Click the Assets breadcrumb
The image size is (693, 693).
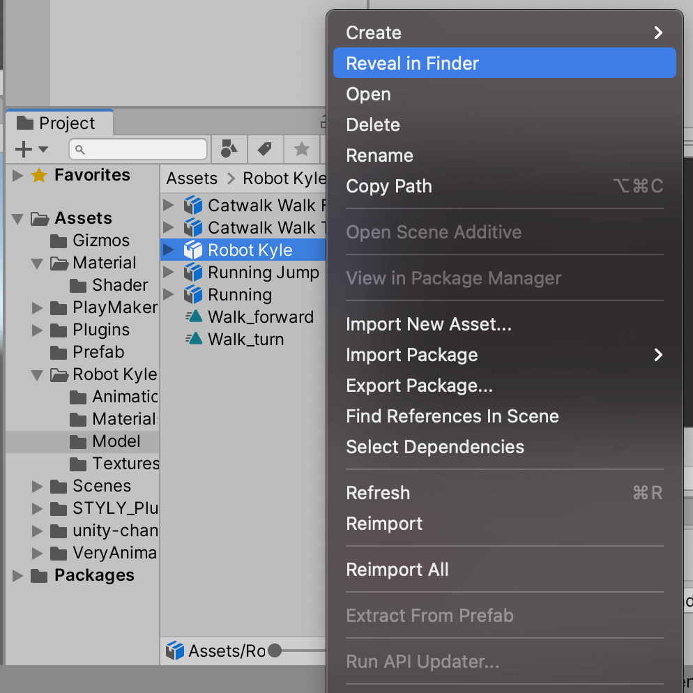(192, 178)
